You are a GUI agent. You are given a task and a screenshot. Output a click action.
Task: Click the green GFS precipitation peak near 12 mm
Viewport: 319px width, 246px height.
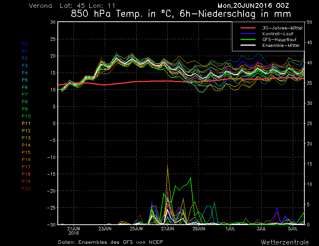point(191,178)
